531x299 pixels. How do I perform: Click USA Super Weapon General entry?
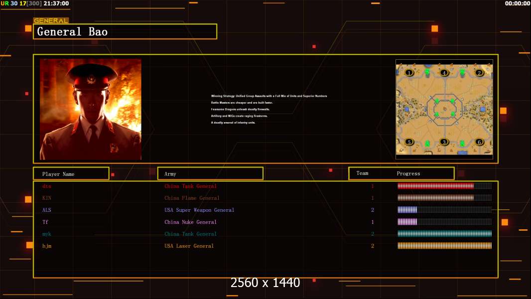pyautogui.click(x=199, y=210)
